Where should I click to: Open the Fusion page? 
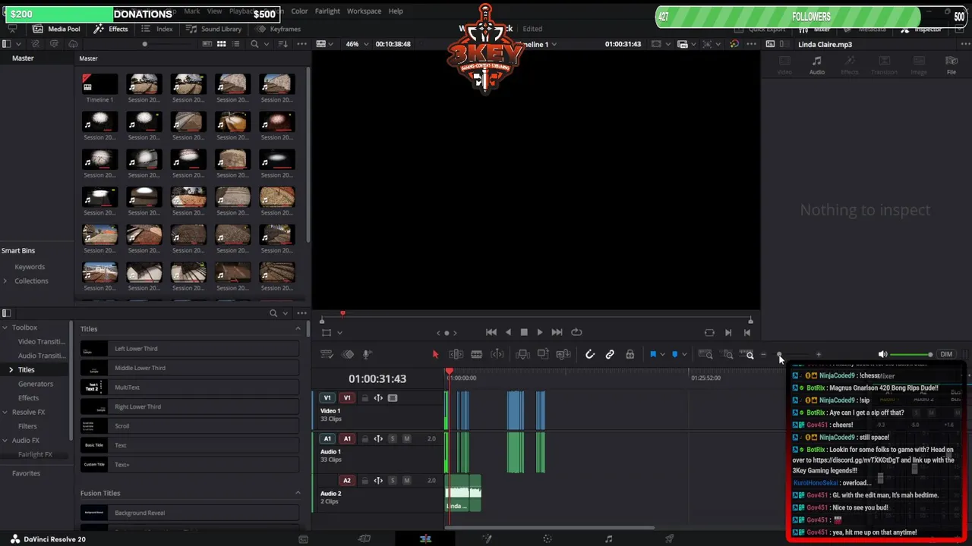(487, 538)
